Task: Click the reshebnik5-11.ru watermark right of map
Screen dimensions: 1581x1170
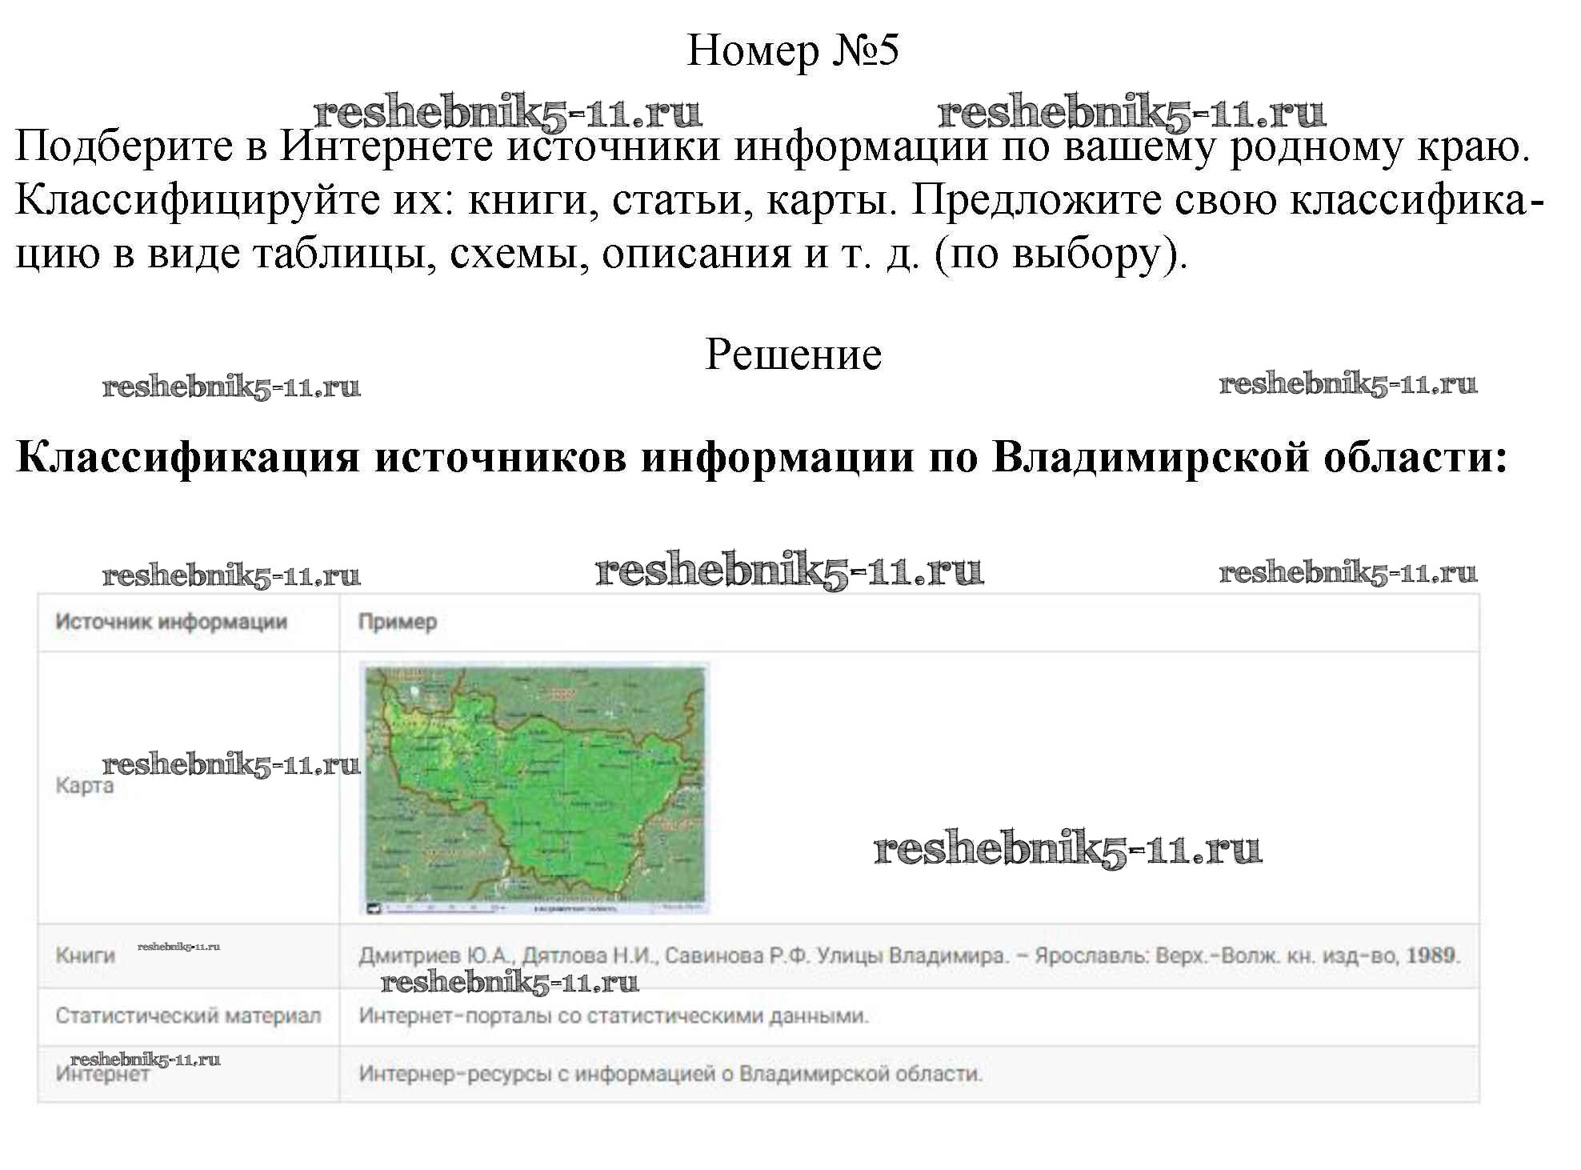Action: click(x=1067, y=848)
